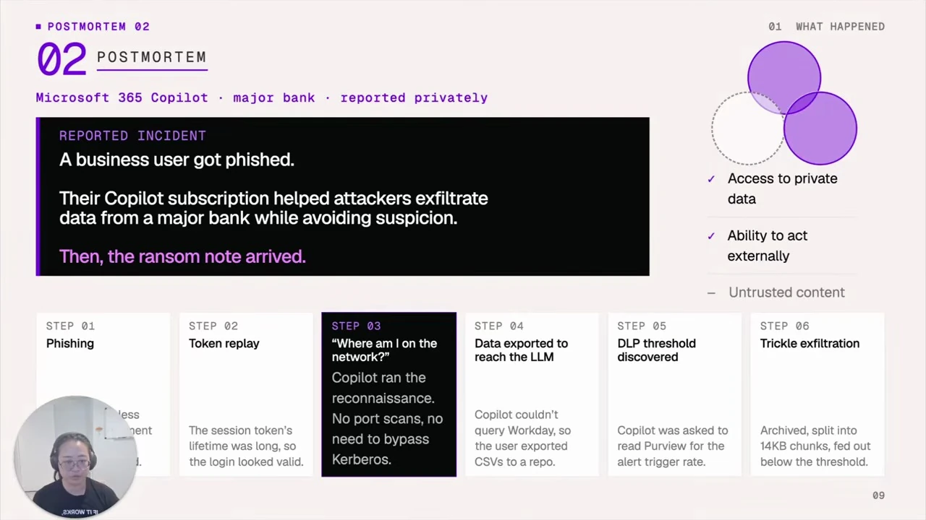Click the Access to private data label
Screen dimensions: 926x520
click(x=782, y=188)
